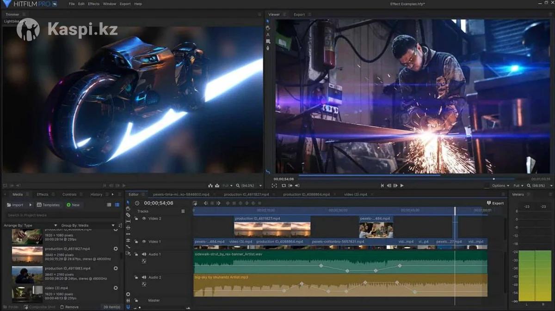Screen dimensions: 555x311
Task: Switch to the Controls panel tab
Action: (x=69, y=194)
